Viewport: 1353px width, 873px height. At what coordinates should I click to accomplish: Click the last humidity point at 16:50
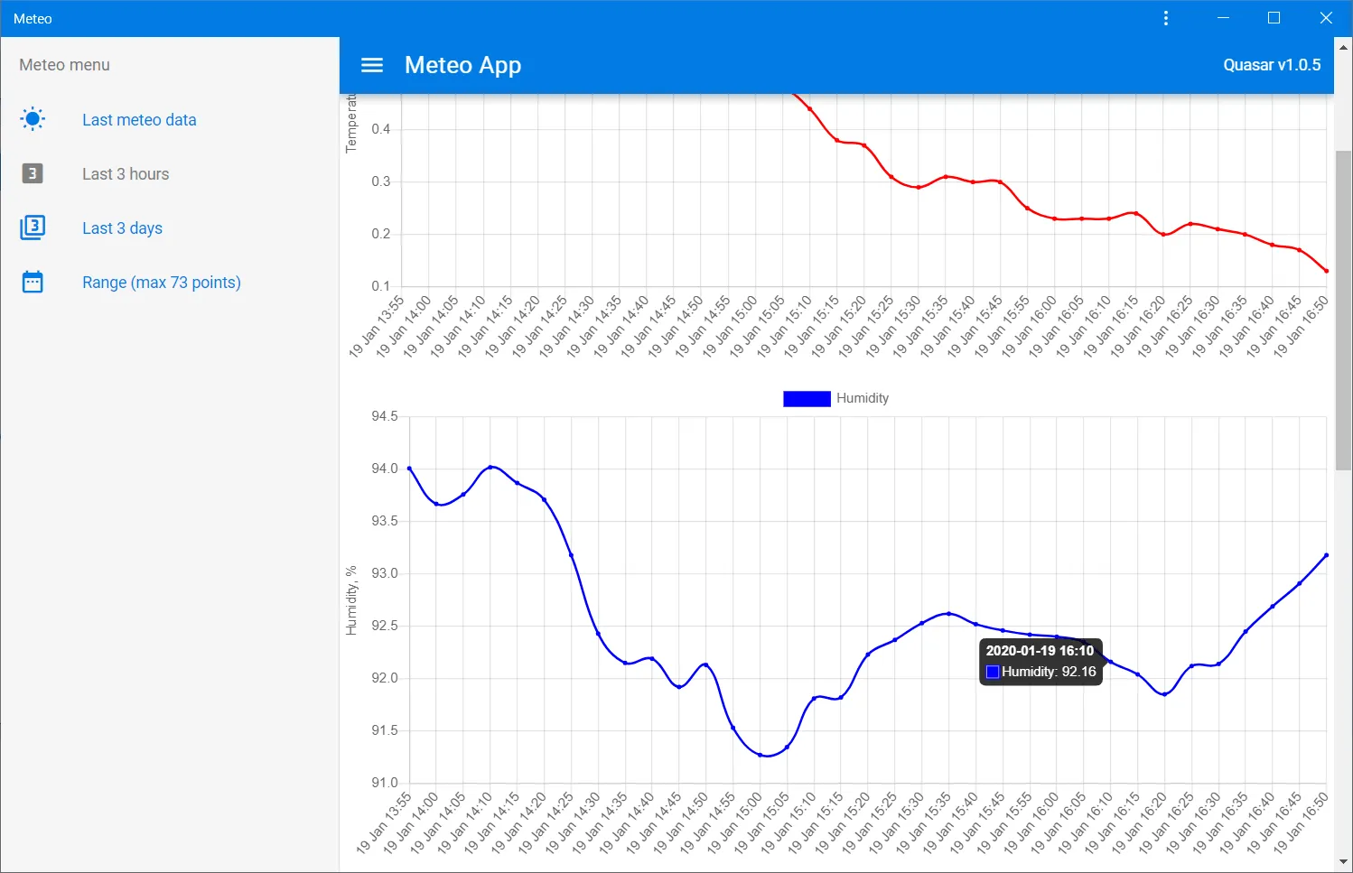click(x=1326, y=555)
